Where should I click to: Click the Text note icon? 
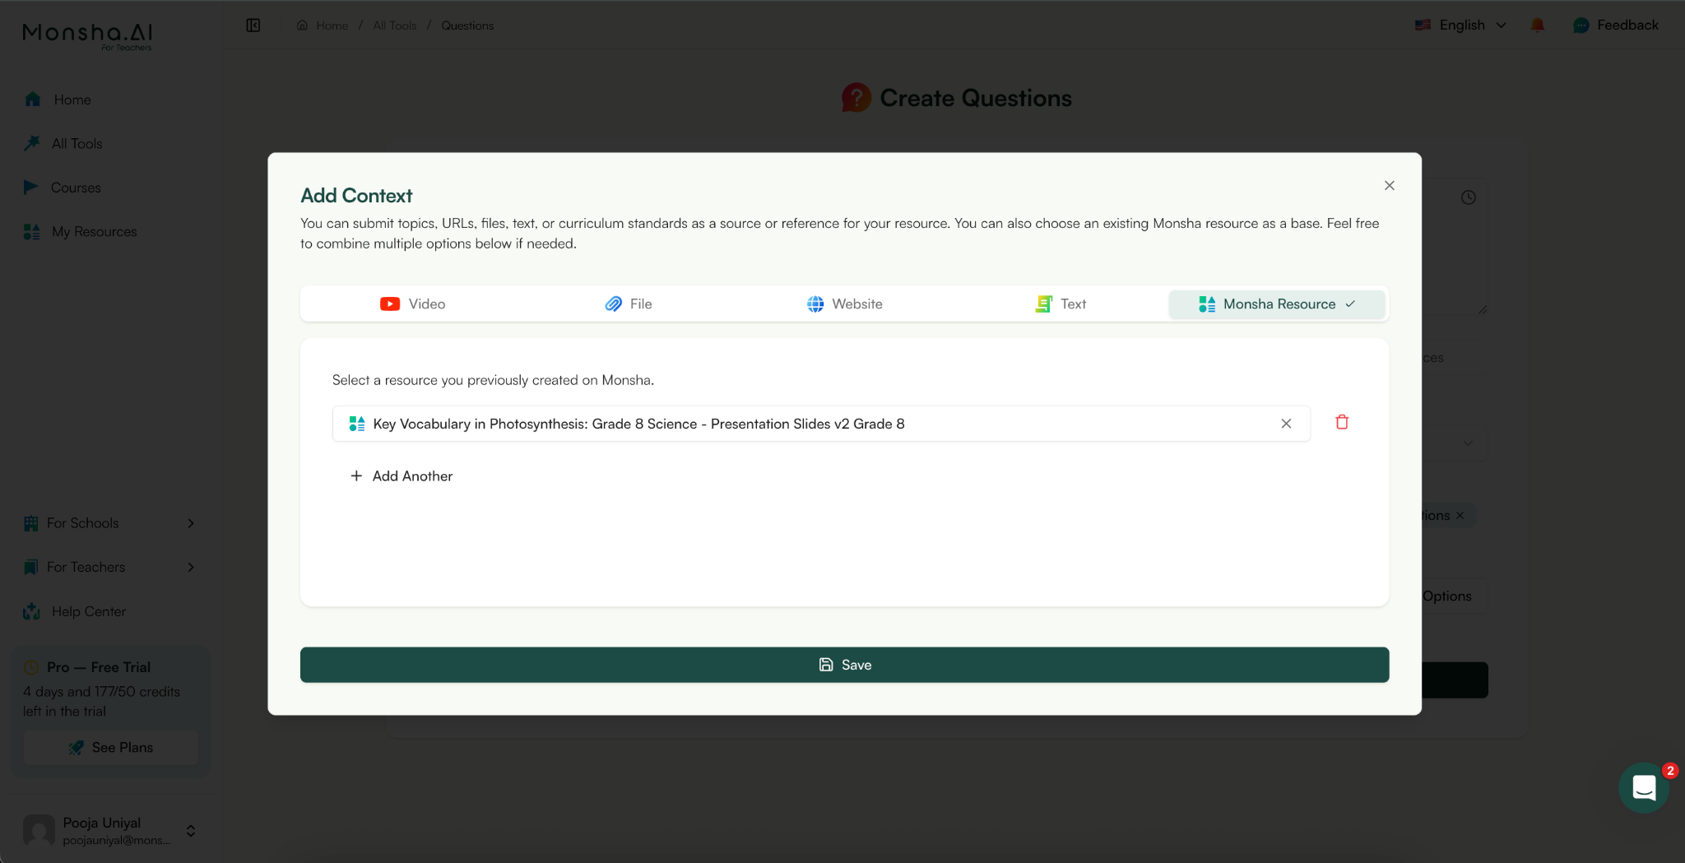coord(1043,304)
